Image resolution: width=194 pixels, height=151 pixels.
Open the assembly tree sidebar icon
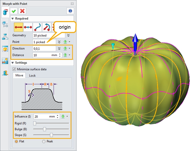click(x=5, y=24)
